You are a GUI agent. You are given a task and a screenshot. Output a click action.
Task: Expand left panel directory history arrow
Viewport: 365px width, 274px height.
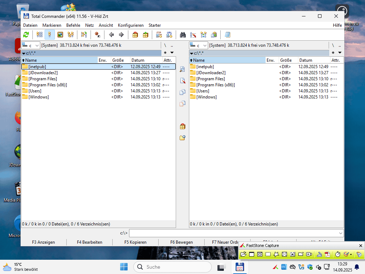click(x=172, y=53)
